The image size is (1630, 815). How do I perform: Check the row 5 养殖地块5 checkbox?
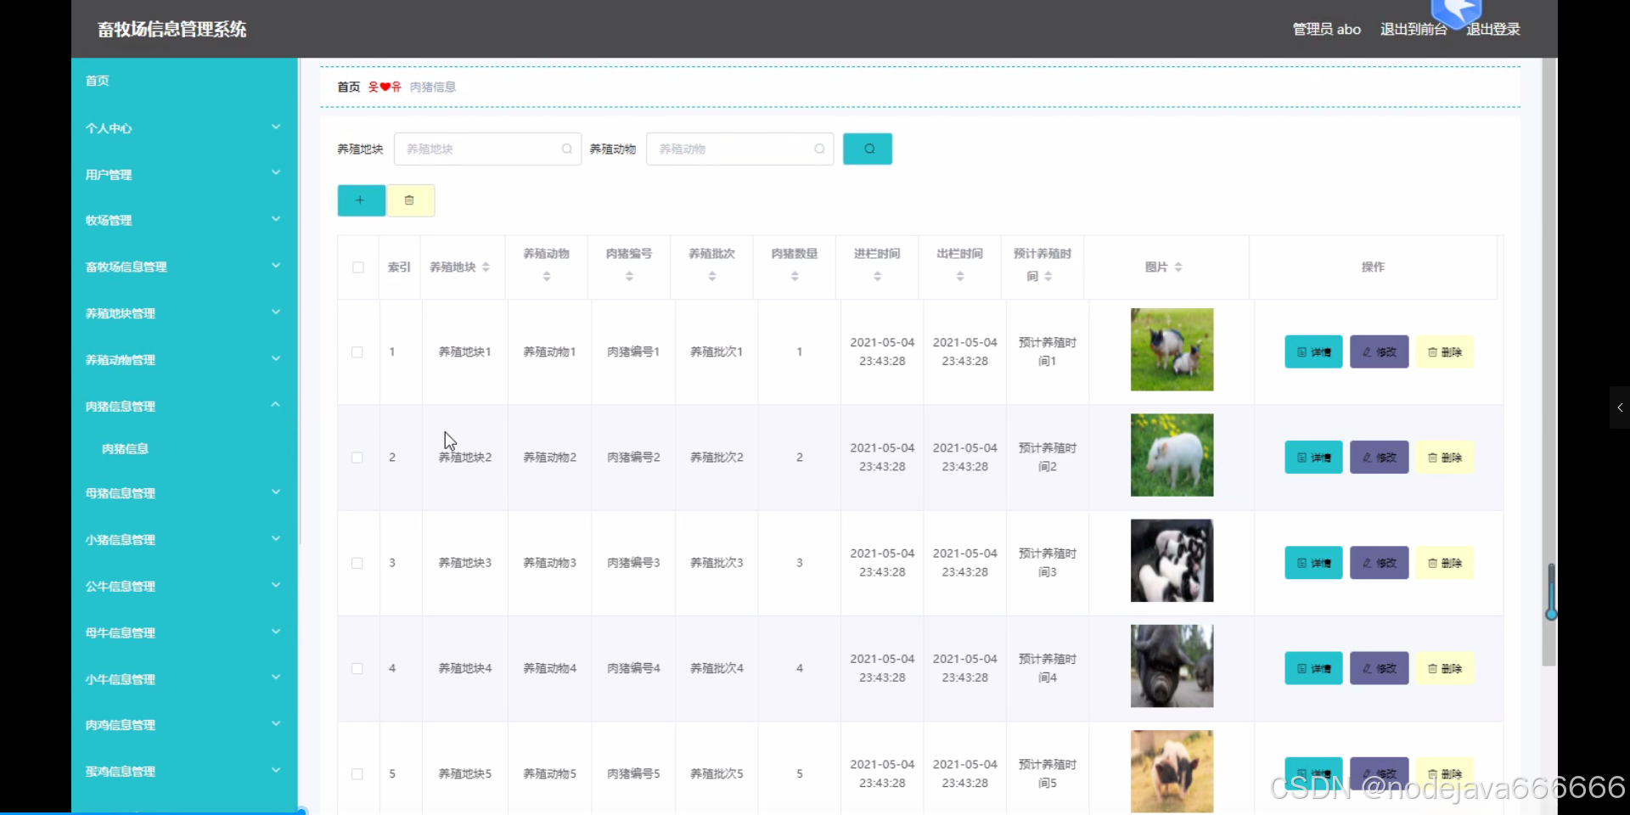pyautogui.click(x=357, y=774)
